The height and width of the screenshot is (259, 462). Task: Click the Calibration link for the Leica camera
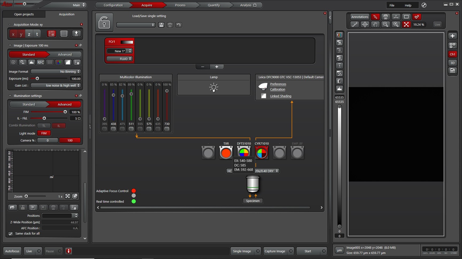[x=277, y=89]
